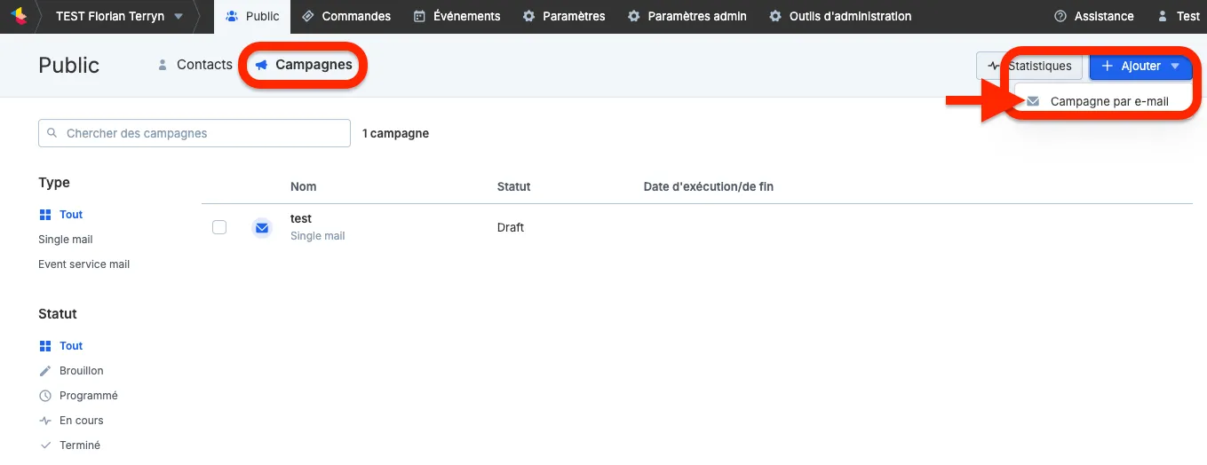Open the Commandes menu

(346, 16)
